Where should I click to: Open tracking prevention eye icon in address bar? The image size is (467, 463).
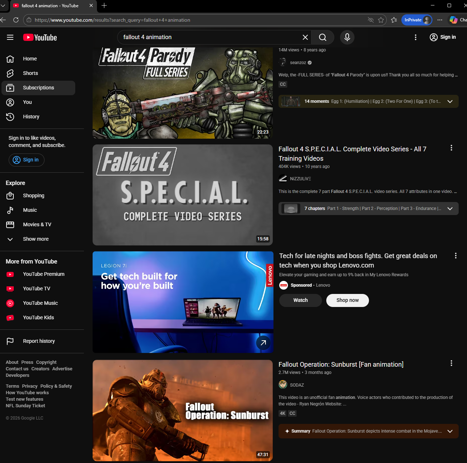(371, 20)
